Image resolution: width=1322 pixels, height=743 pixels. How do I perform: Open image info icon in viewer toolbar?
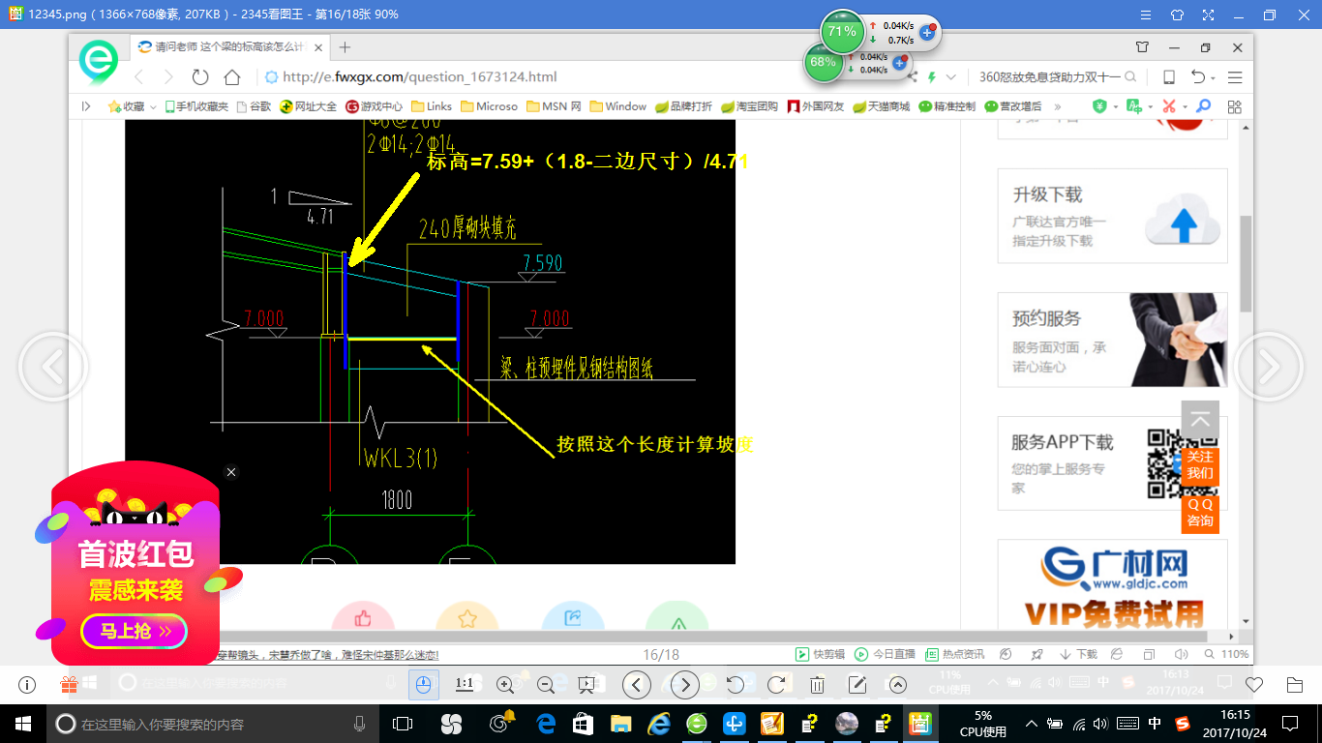[27, 685]
